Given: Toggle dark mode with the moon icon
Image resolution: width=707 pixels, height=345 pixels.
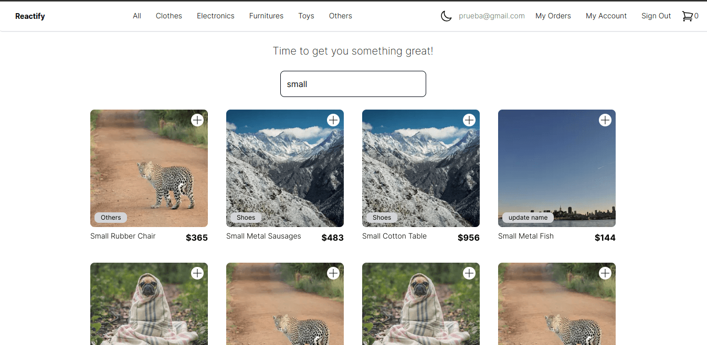Looking at the screenshot, I should (x=446, y=16).
